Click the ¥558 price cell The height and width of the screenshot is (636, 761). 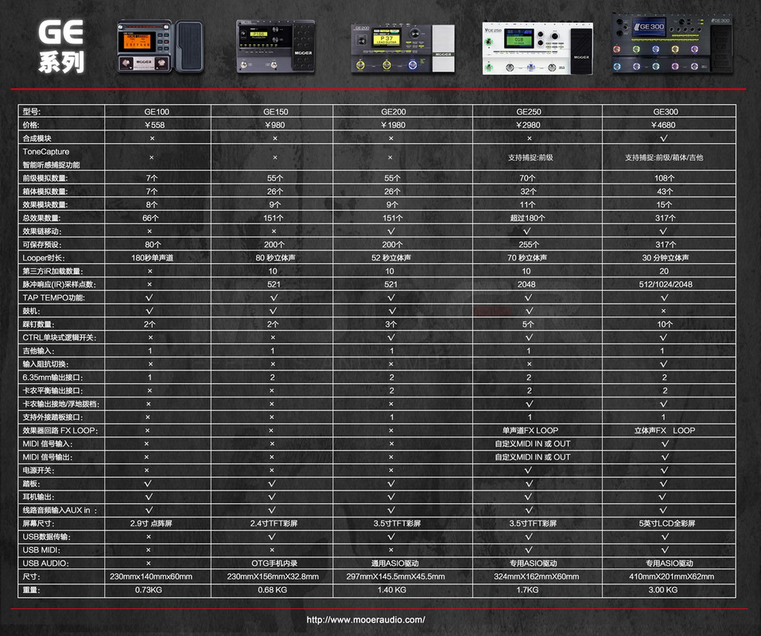(155, 125)
